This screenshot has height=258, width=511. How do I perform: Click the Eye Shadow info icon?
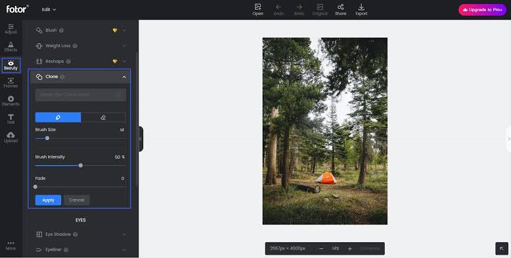tap(76, 234)
